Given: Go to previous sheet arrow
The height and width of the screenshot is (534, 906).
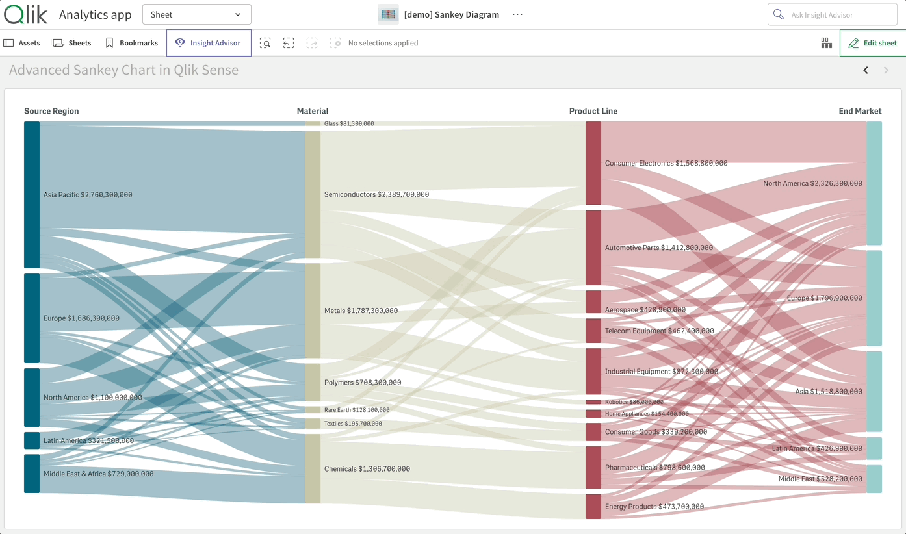Looking at the screenshot, I should pyautogui.click(x=866, y=70).
